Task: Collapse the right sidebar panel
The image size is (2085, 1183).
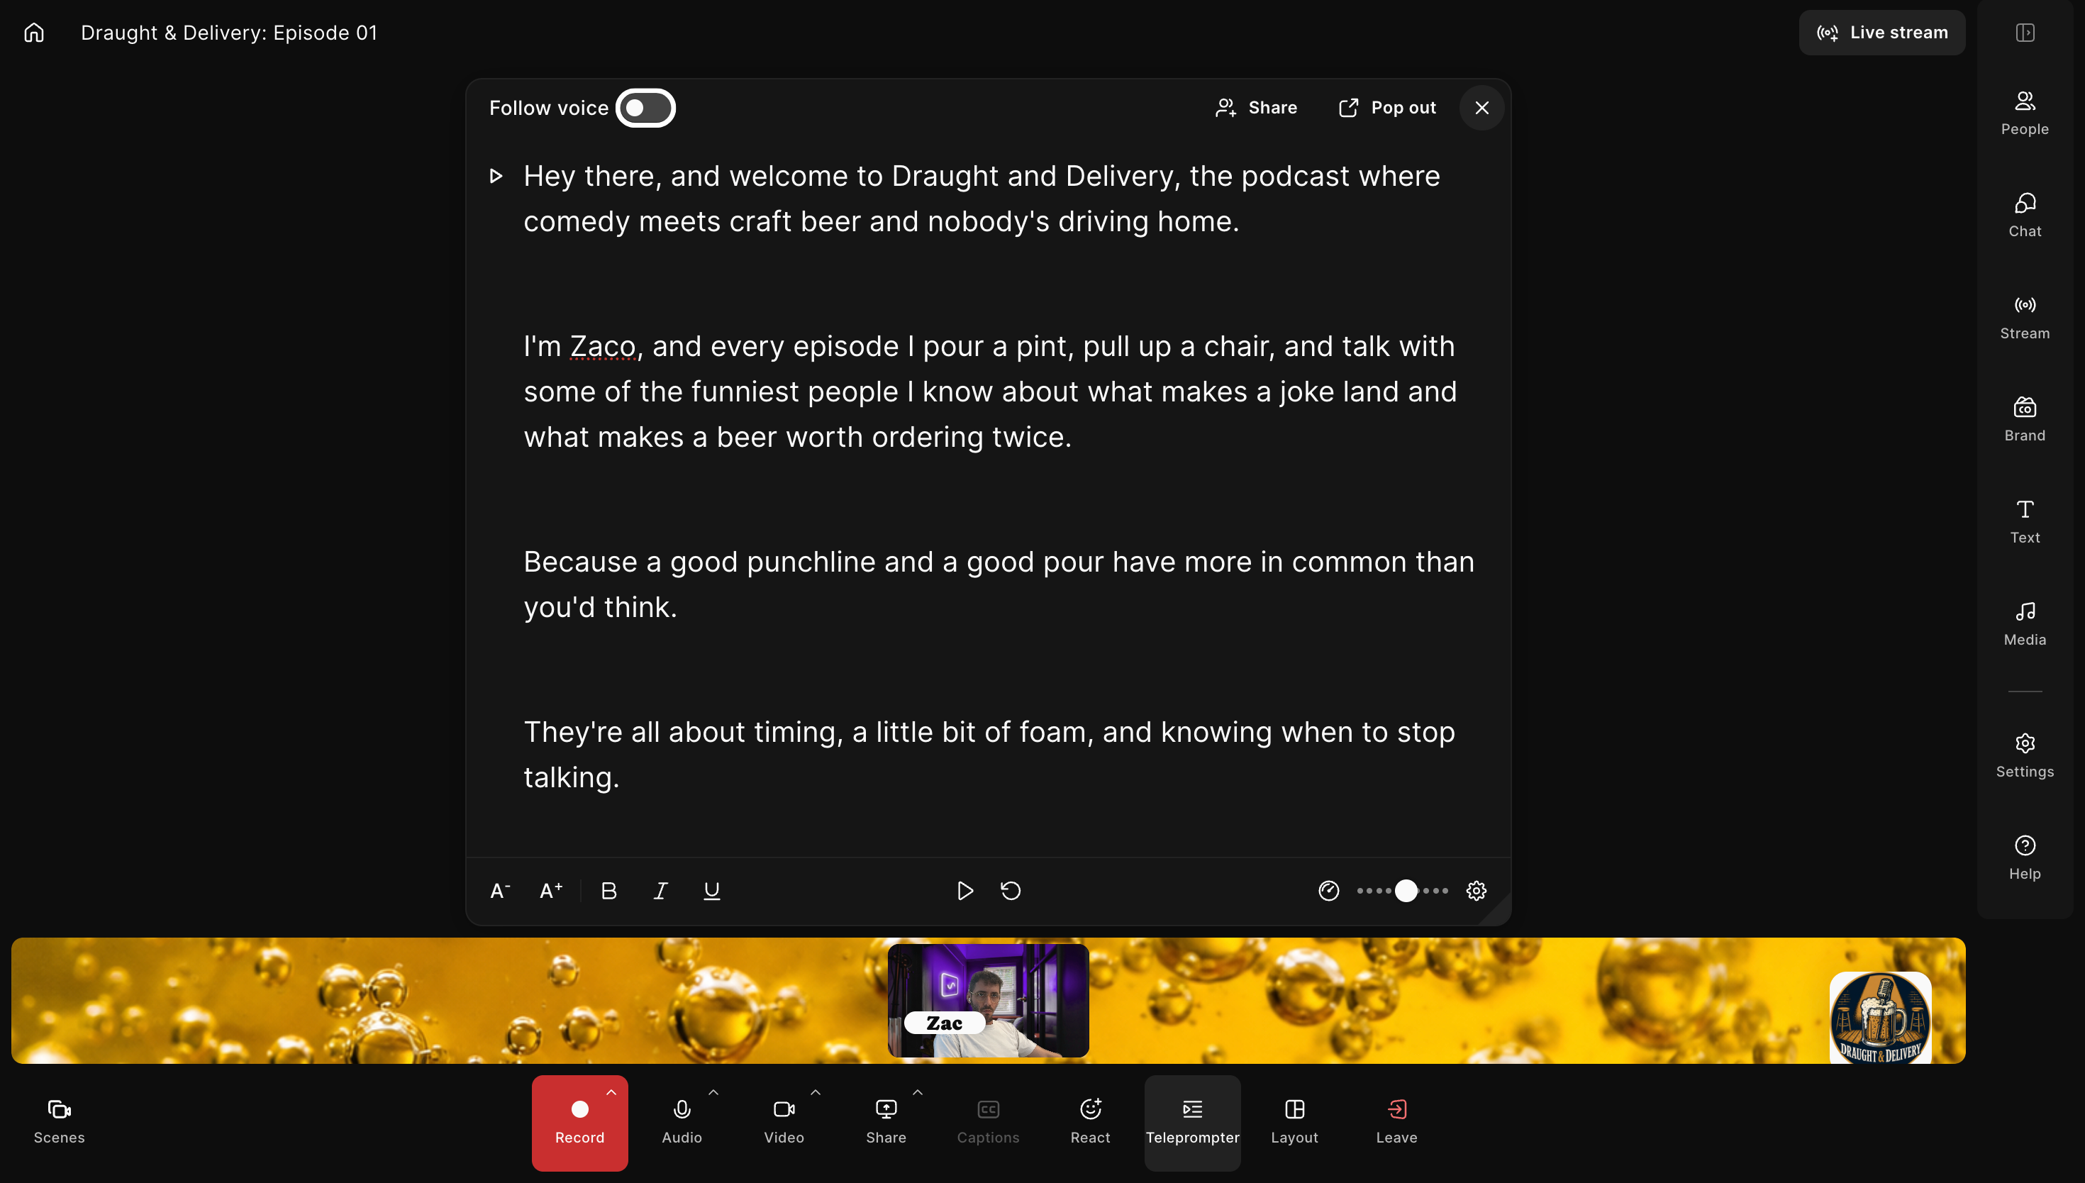Action: coord(2025,33)
